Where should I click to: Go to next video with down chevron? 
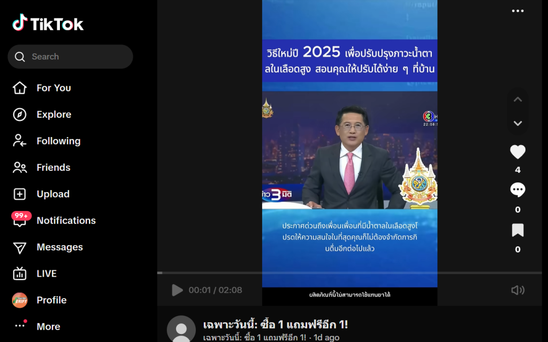[517, 123]
